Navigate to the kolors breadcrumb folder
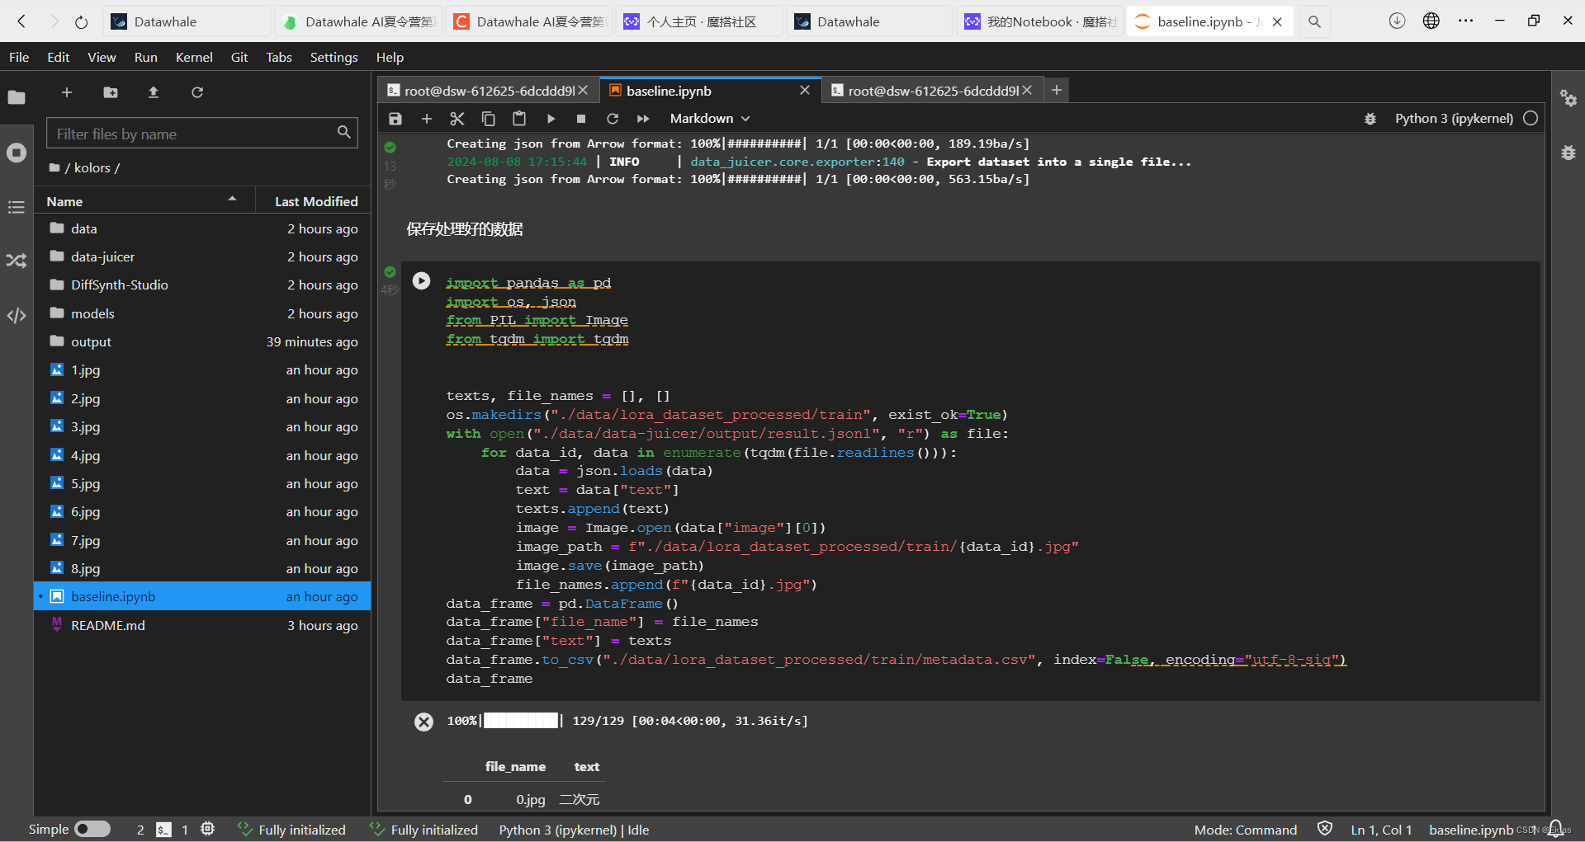Image resolution: width=1585 pixels, height=842 pixels. click(92, 167)
